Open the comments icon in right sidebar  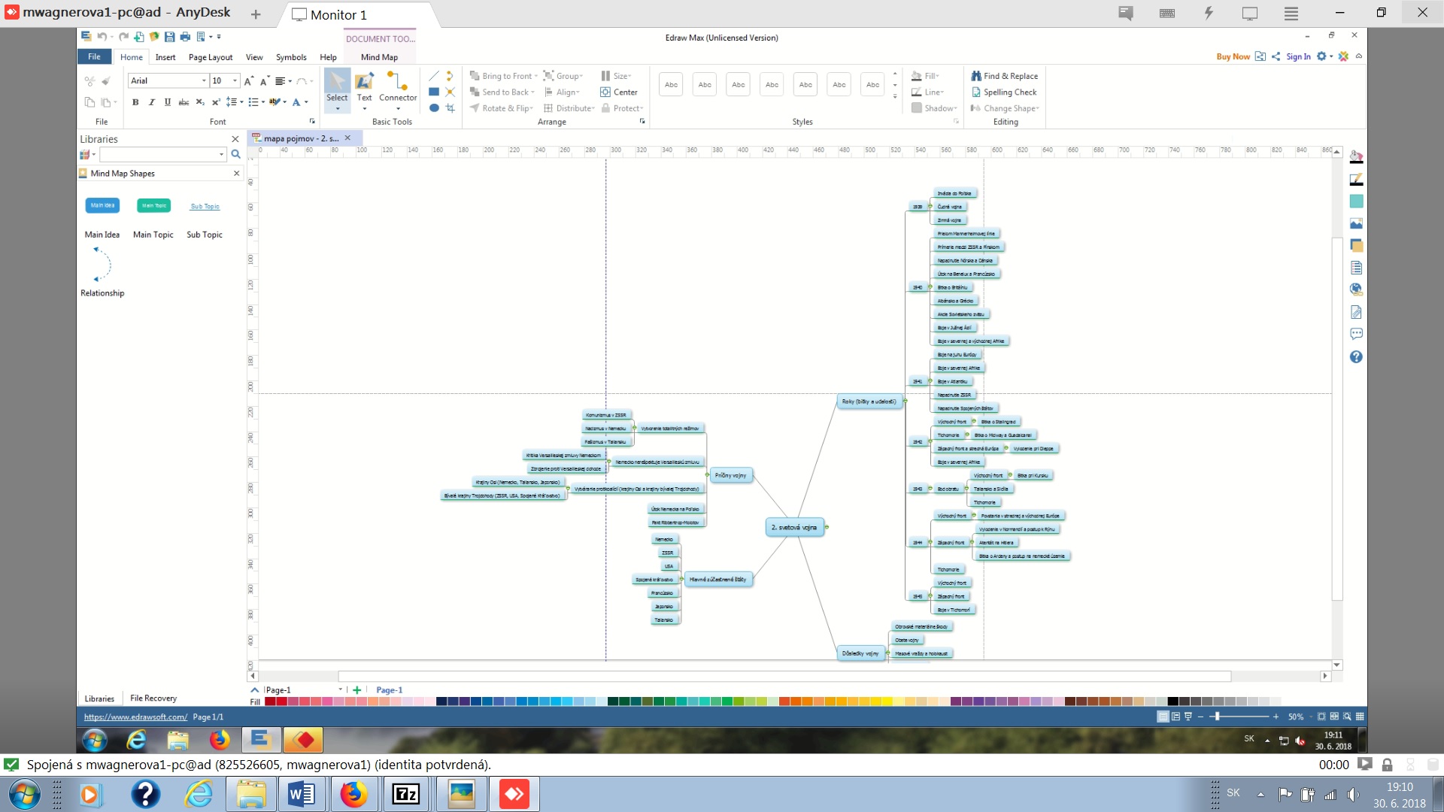pyautogui.click(x=1356, y=334)
